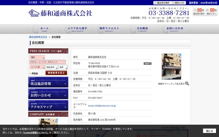The width and height of the screenshot is (219, 137).
Task: Click 西武新宿線 沼袋駅 5分 text
Action: coord(100,73)
